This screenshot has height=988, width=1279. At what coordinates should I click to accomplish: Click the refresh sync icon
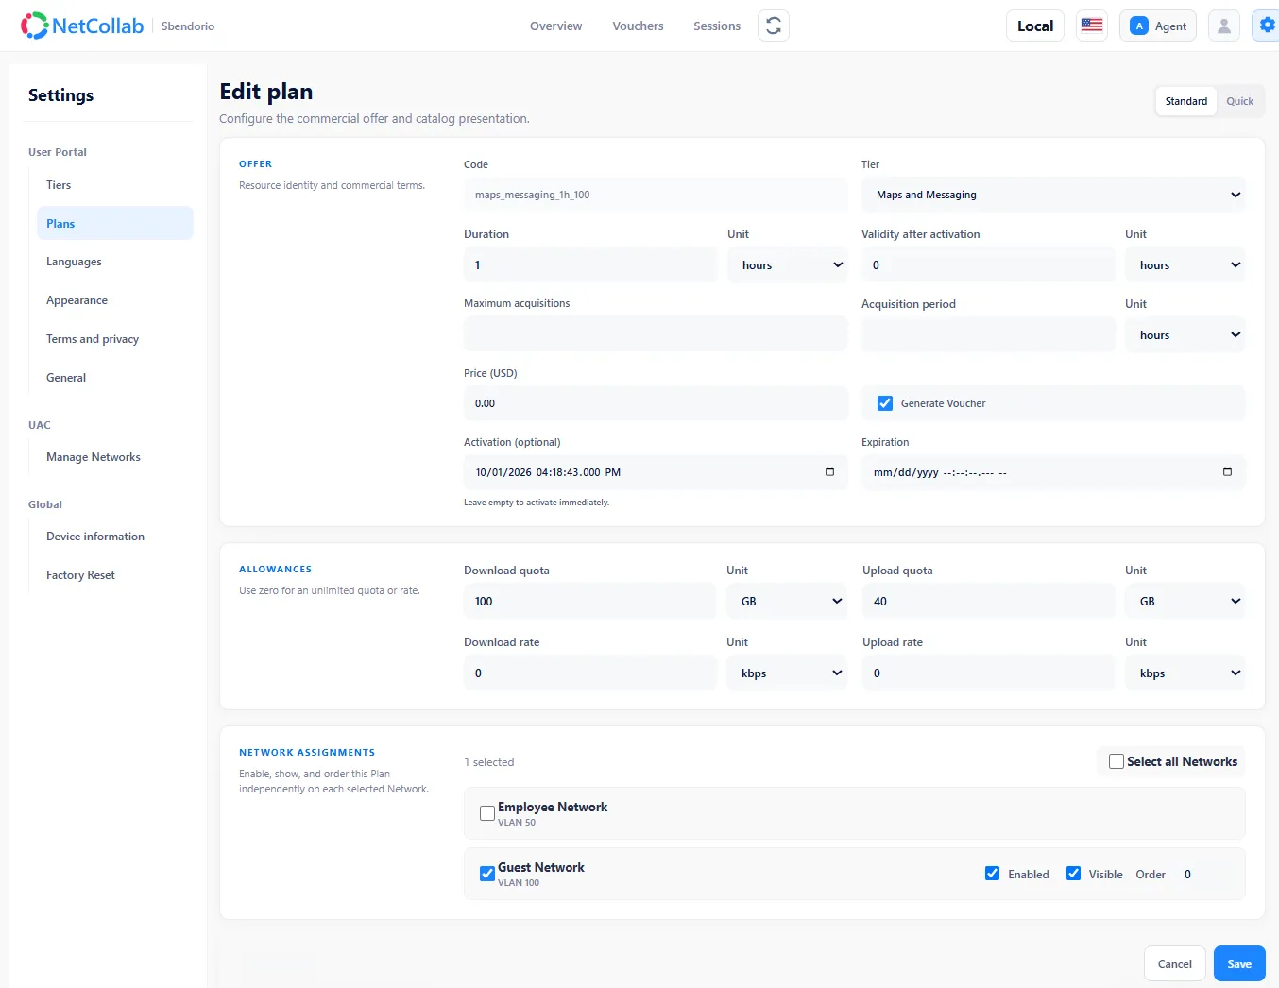(x=774, y=26)
